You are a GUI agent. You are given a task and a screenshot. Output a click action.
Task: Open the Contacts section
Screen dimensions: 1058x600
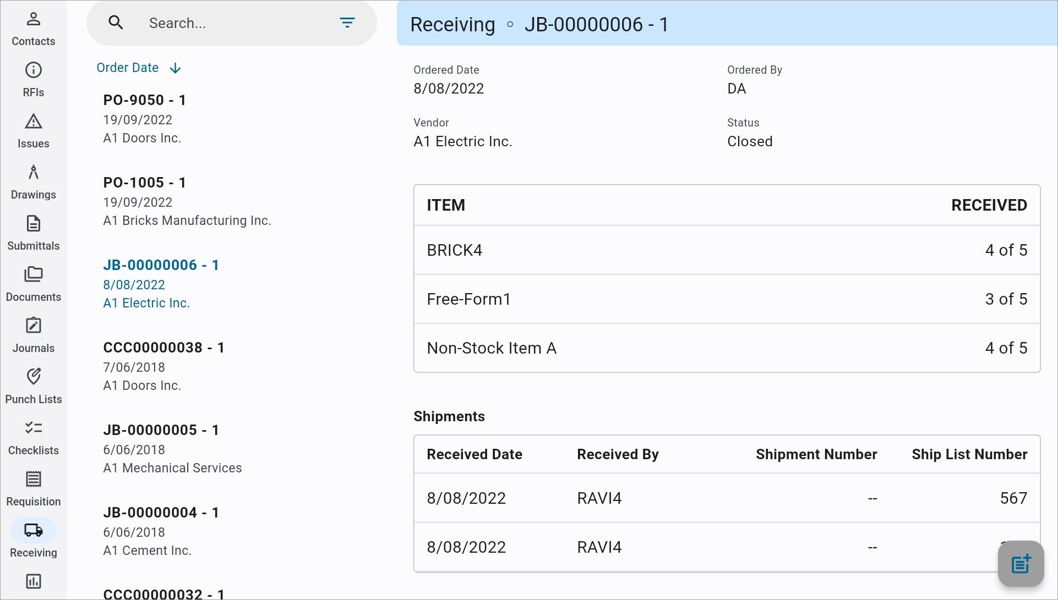(34, 27)
